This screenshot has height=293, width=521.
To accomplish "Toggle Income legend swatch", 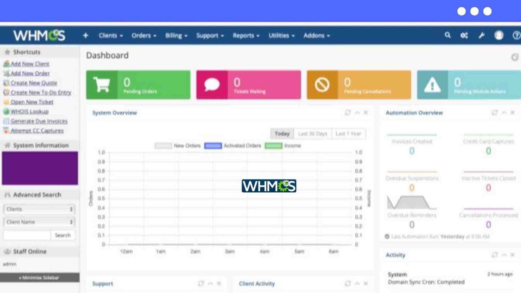I will pos(273,145).
